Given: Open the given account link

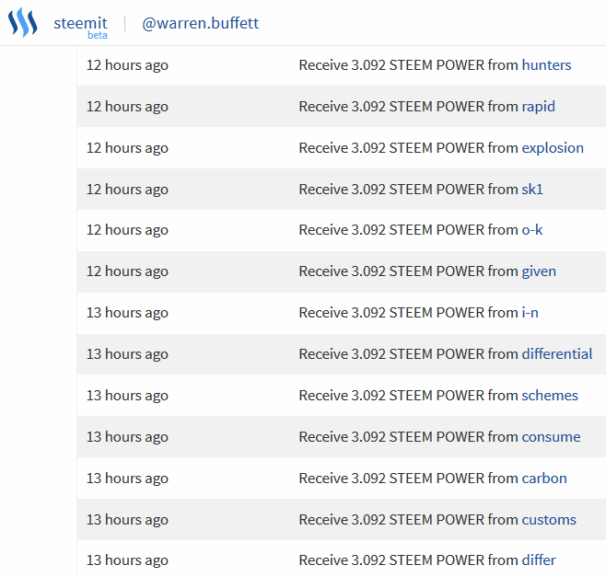Looking at the screenshot, I should (x=539, y=271).
